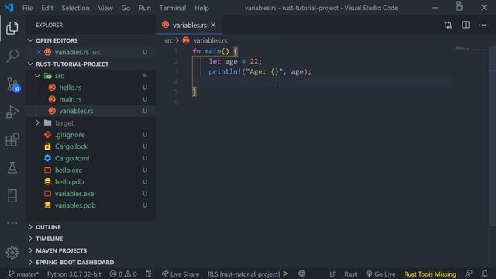
Task: Open the Terminal menu
Action: [173, 8]
